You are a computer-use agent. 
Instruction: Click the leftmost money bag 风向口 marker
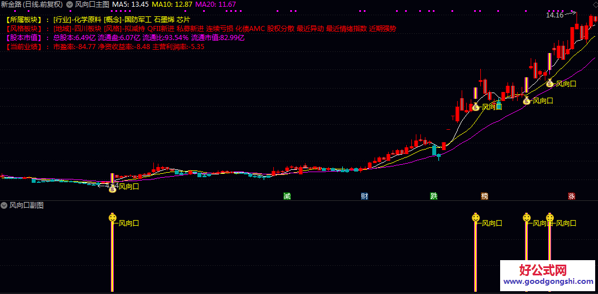(112, 188)
